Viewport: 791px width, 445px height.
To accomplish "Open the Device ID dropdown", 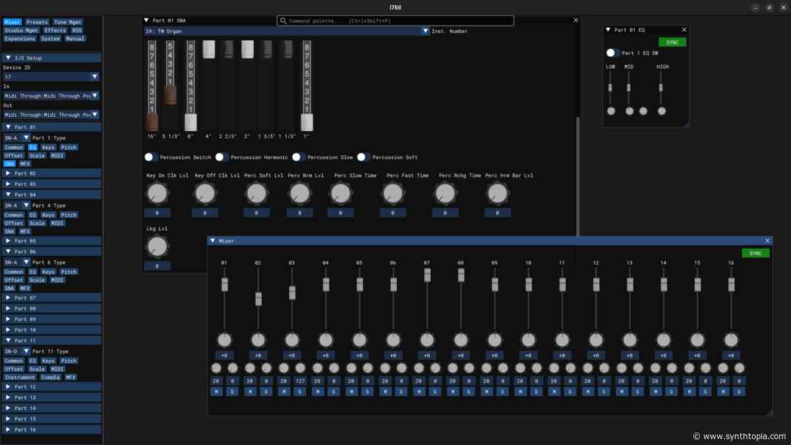I will tap(95, 77).
